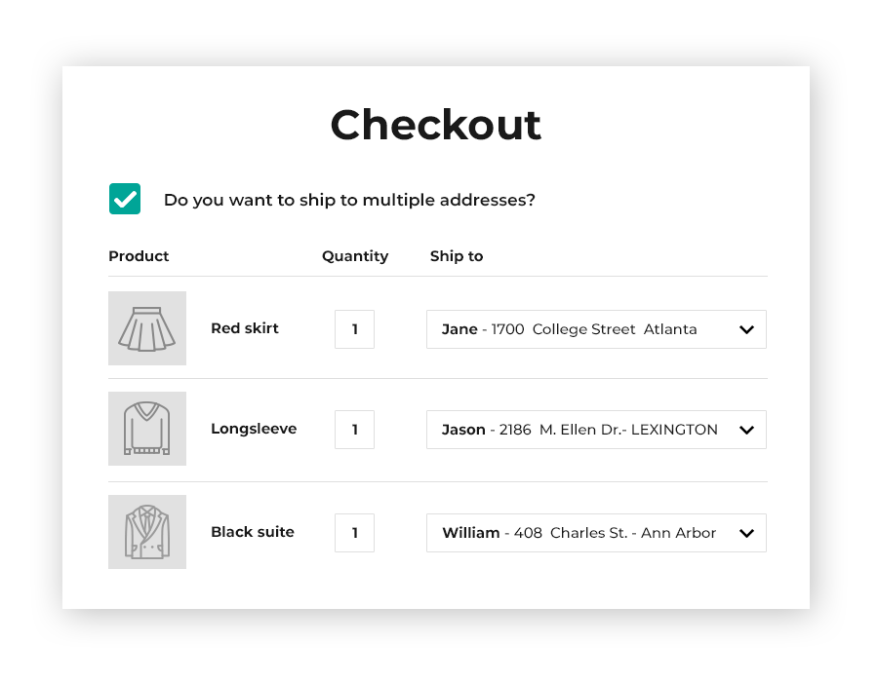Click the Red skirt quantity field
878x682 pixels.
[354, 329]
